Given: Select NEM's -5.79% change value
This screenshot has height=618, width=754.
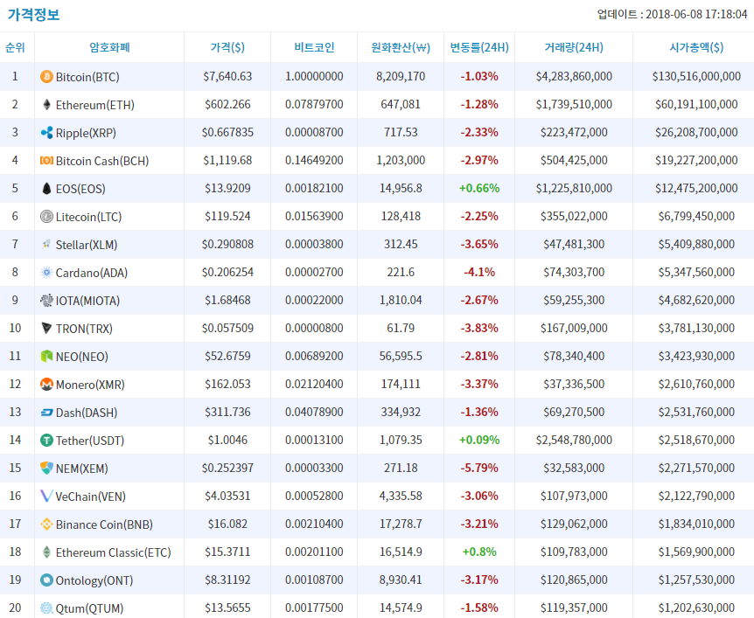Looking at the screenshot, I should pos(479,468).
